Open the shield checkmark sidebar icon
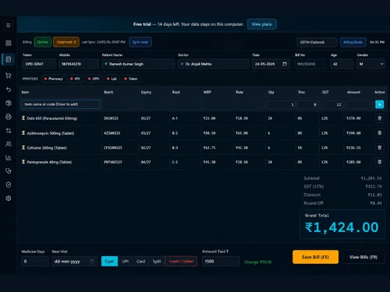The width and height of the screenshot is (390, 292). (9, 185)
